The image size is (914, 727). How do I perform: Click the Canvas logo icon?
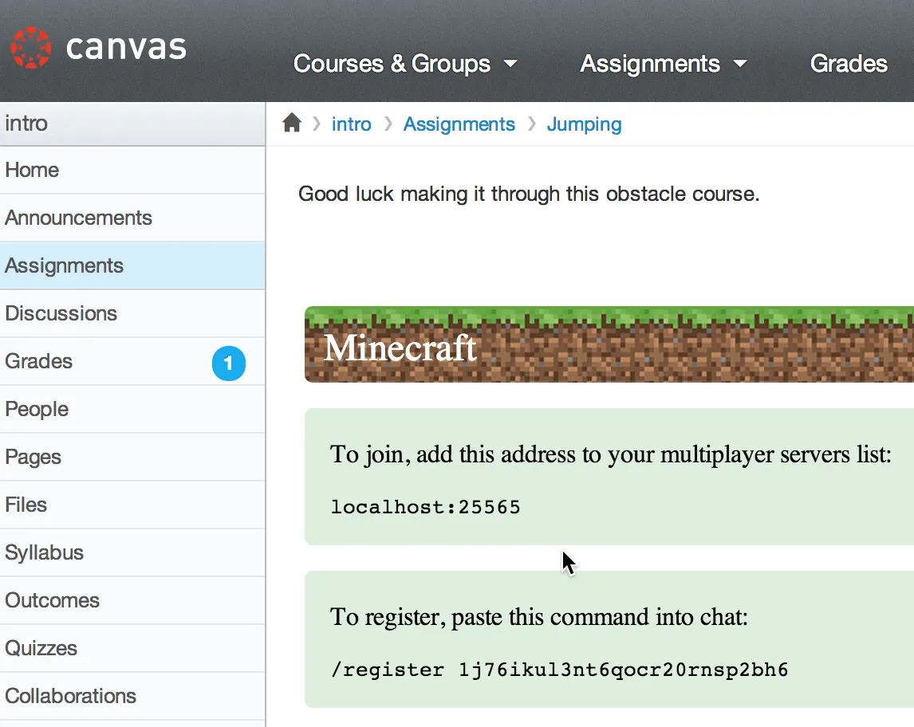pyautogui.click(x=31, y=48)
